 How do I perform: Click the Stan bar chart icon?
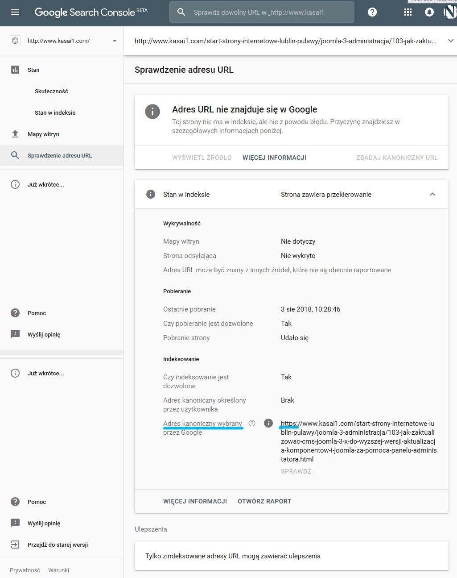click(15, 70)
